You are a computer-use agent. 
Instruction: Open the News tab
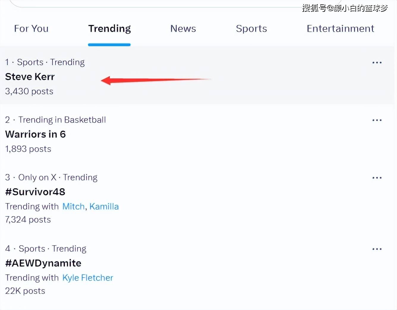[x=183, y=29]
